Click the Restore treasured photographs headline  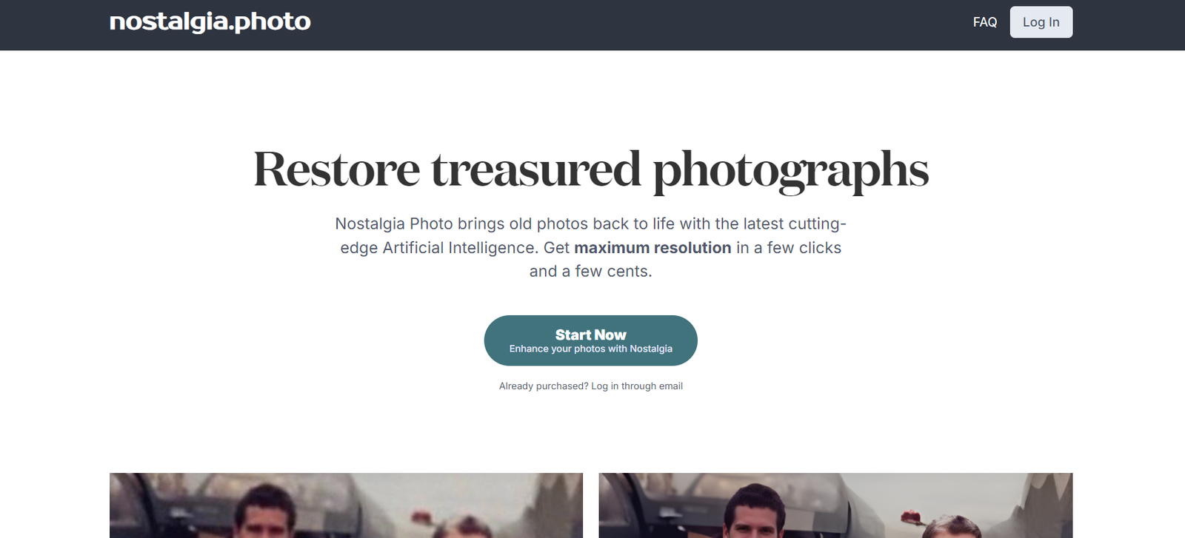591,170
